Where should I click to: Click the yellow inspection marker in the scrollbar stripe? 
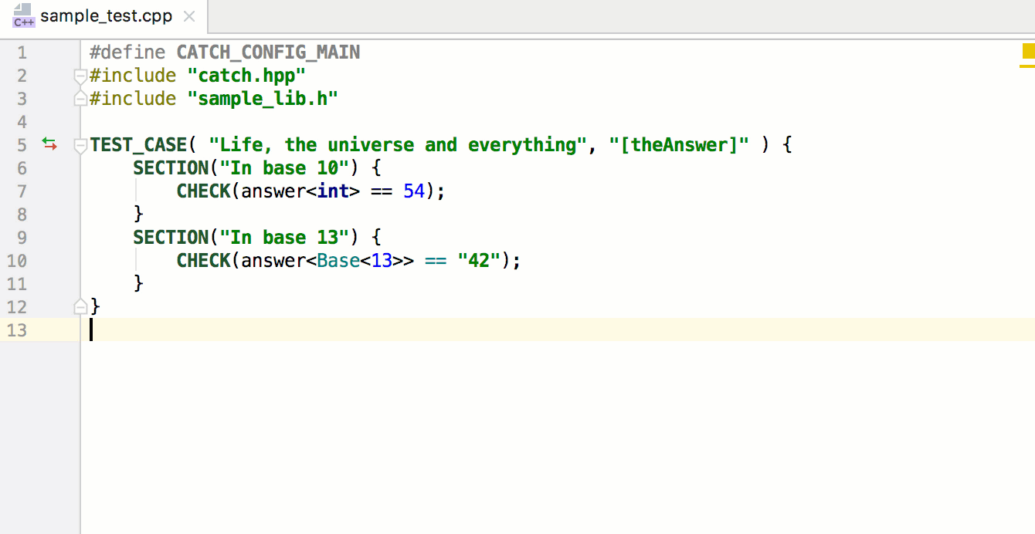tap(1028, 51)
